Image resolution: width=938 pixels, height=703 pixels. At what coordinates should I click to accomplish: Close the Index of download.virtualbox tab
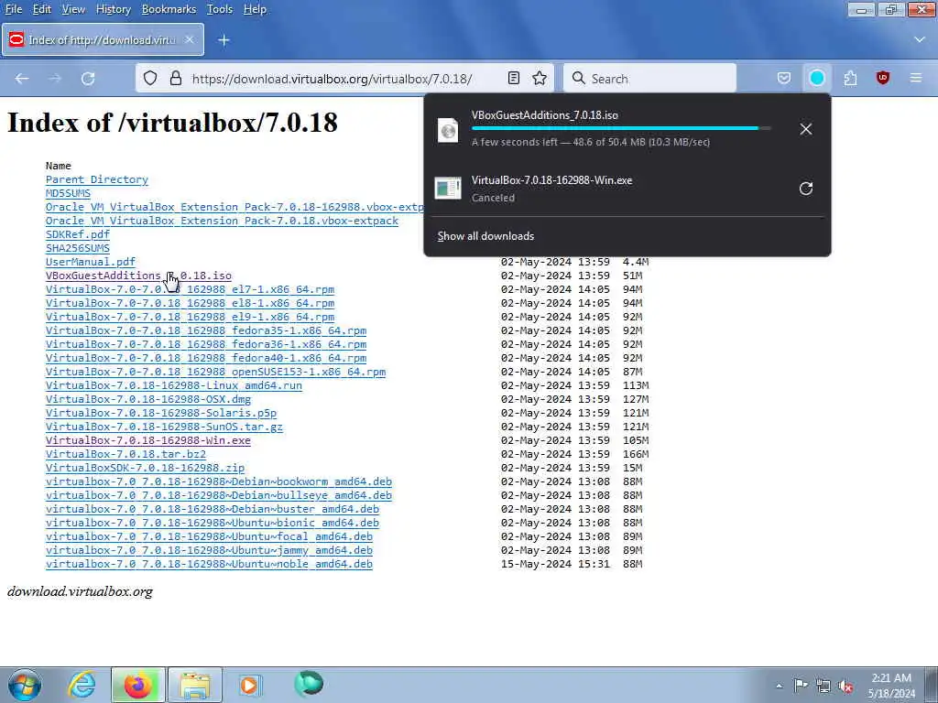pos(189,39)
